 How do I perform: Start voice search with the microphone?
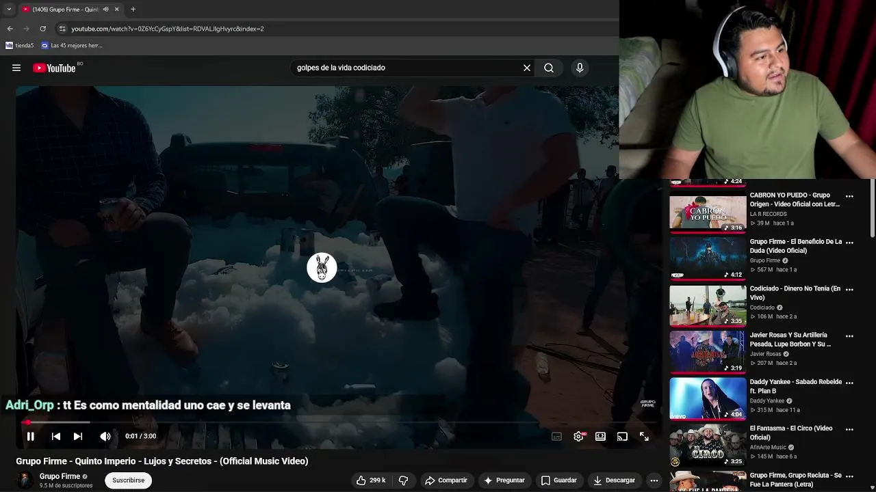click(x=580, y=68)
